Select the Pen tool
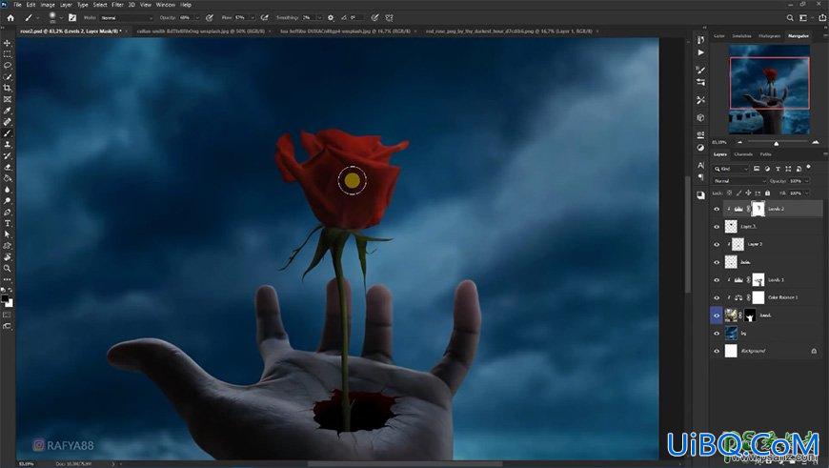The image size is (829, 468). [8, 212]
